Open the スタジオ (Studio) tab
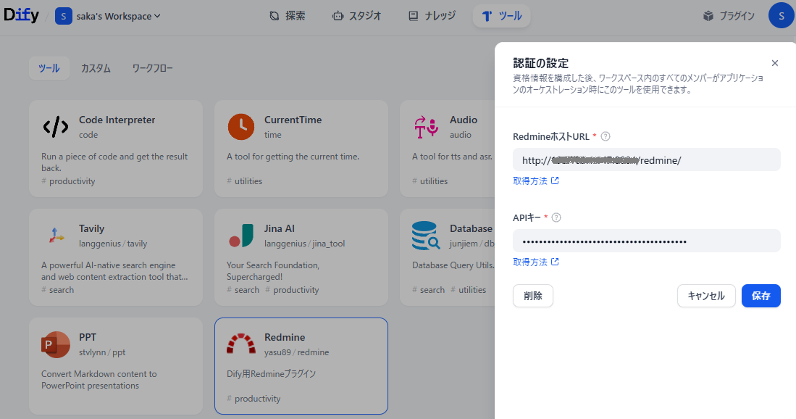Image resolution: width=796 pixels, height=419 pixels. tap(356, 16)
